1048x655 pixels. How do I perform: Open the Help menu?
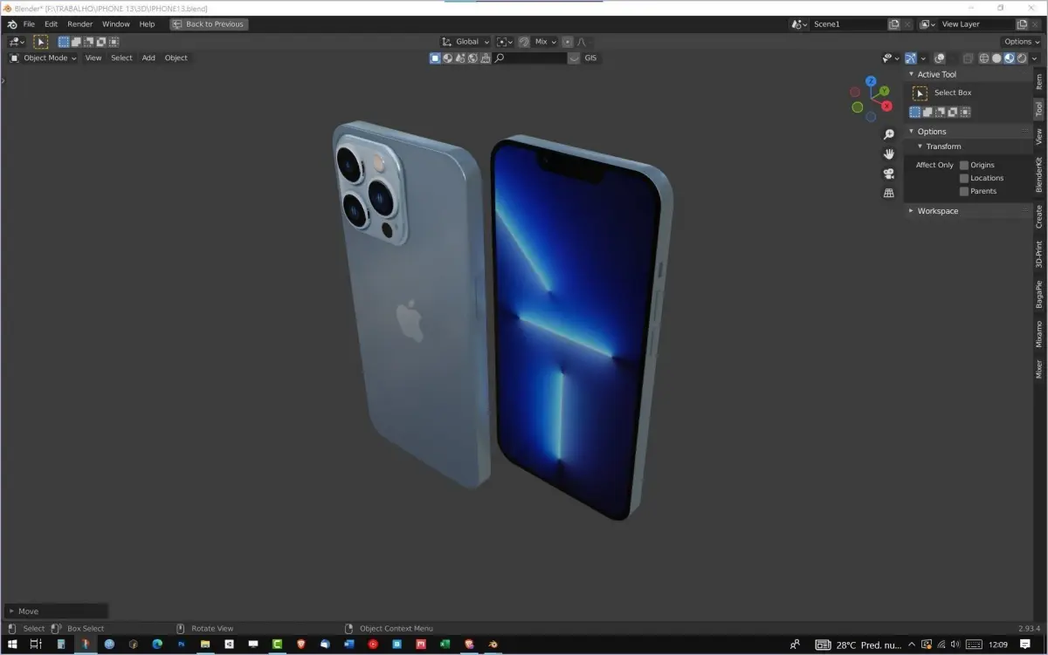pyautogui.click(x=147, y=24)
